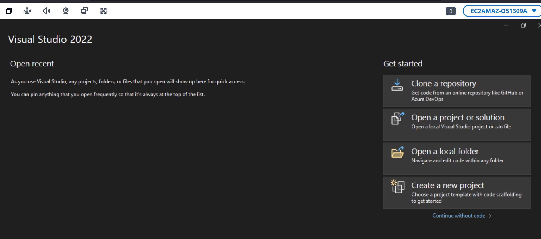This screenshot has width=541, height=239.
Task: Click the fullscreen expand arrows icon
Action: coord(104,11)
